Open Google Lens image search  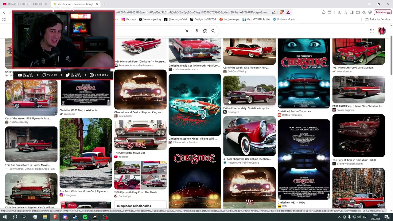pos(205,31)
